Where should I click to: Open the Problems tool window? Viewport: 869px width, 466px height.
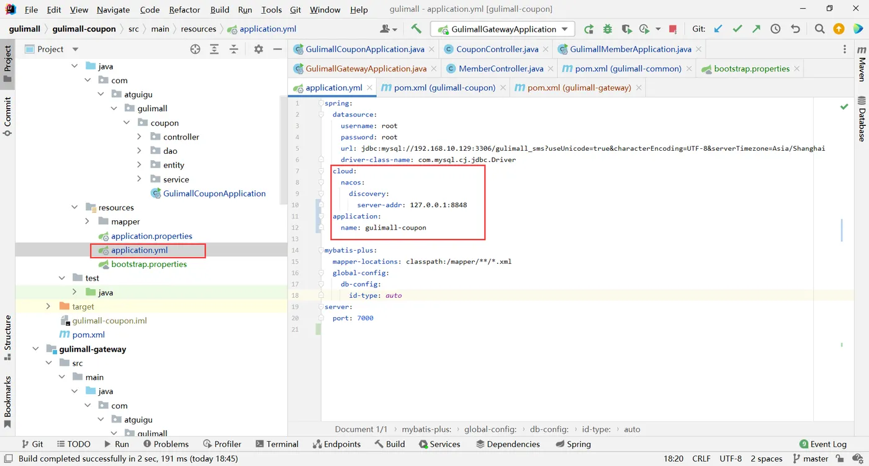coord(166,444)
